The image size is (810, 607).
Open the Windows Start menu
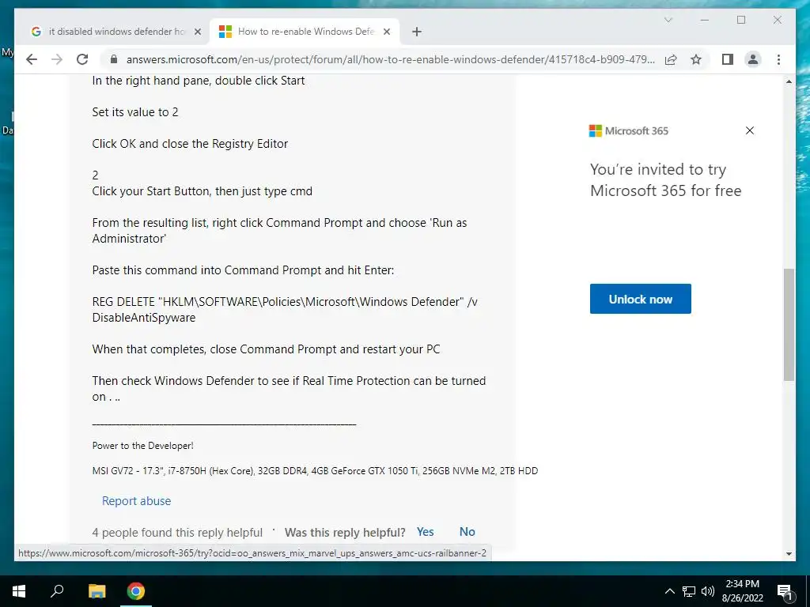pyautogui.click(x=19, y=591)
